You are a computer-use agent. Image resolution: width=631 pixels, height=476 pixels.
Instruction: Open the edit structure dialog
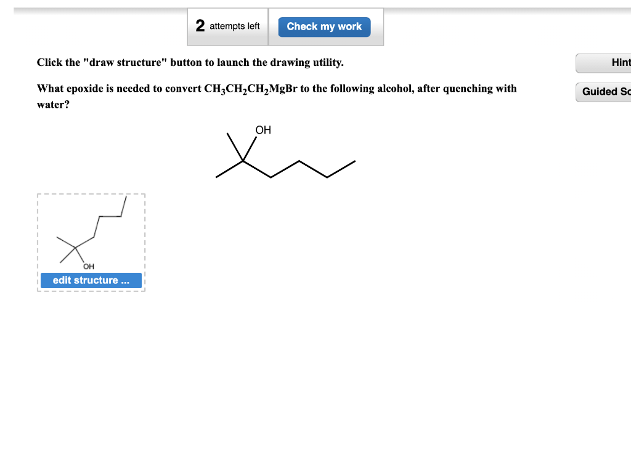(x=91, y=280)
